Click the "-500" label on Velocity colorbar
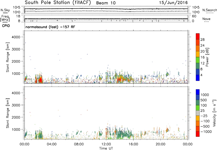The height and width of the screenshot is (150, 217). click(x=205, y=126)
